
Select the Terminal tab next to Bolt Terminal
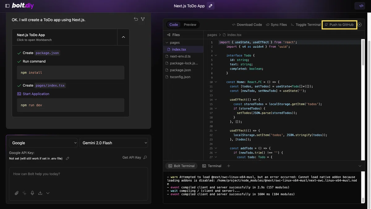(x=212, y=166)
